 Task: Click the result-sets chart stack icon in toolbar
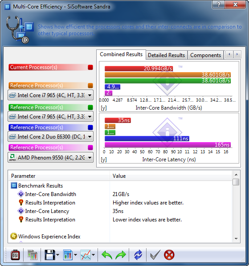click(33, 255)
